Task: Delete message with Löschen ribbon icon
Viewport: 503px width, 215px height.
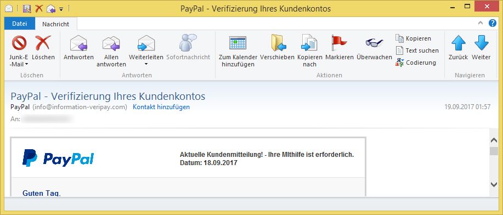Action: coord(43,43)
